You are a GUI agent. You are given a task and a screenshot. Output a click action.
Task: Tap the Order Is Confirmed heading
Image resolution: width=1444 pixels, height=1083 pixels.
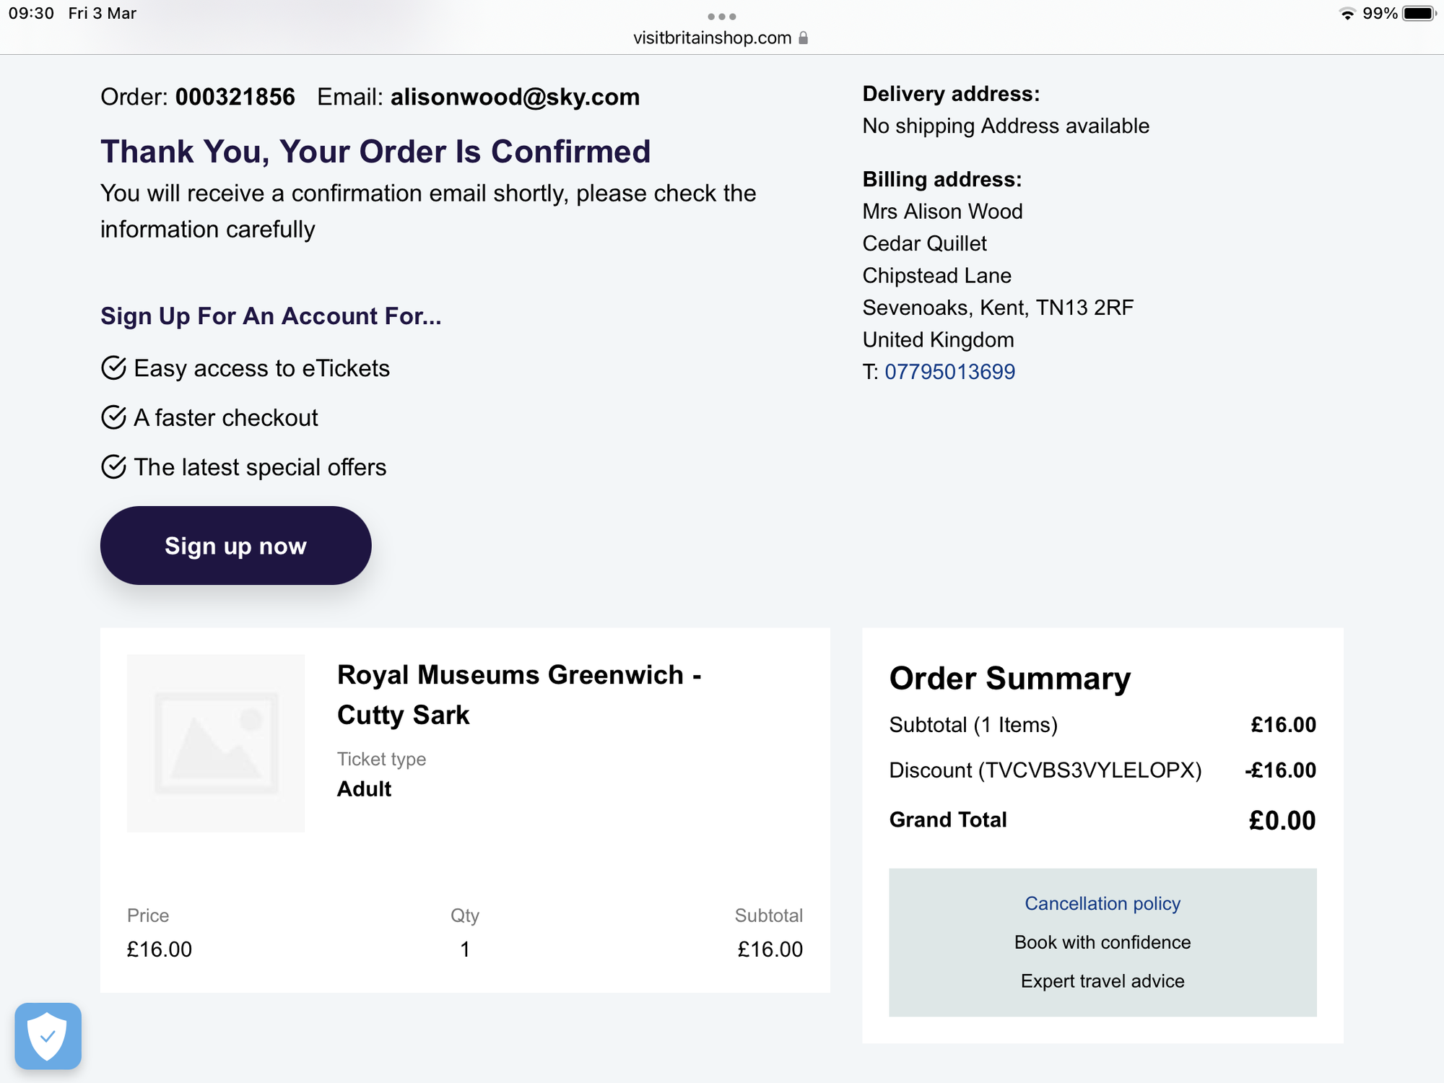coord(375,152)
